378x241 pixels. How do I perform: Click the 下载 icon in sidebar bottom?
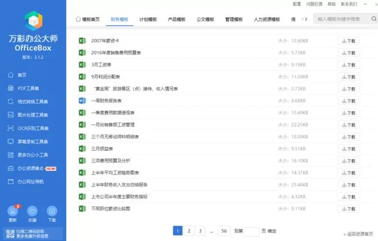(x=52, y=211)
